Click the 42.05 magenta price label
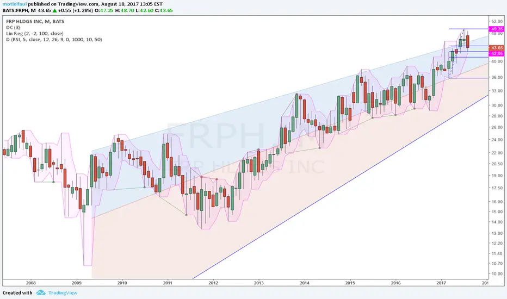The height and width of the screenshot is (299, 507). coord(496,53)
